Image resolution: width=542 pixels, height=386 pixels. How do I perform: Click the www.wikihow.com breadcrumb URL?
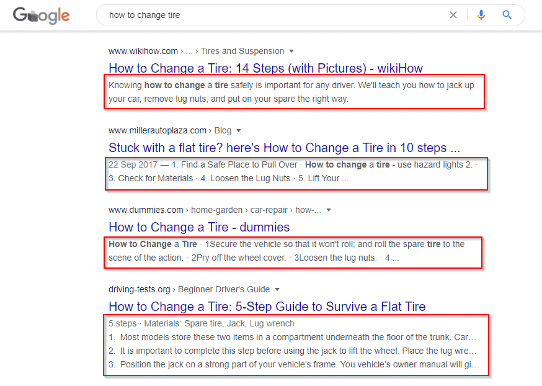(144, 51)
